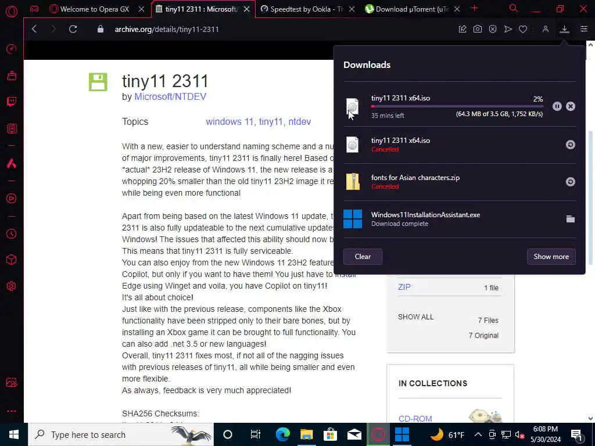Open ad blocker shield icon
Screen dimensions: 595x446
click(x=493, y=29)
